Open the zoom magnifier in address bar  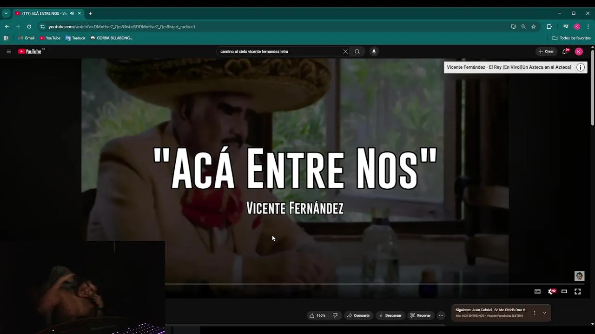(x=523, y=26)
